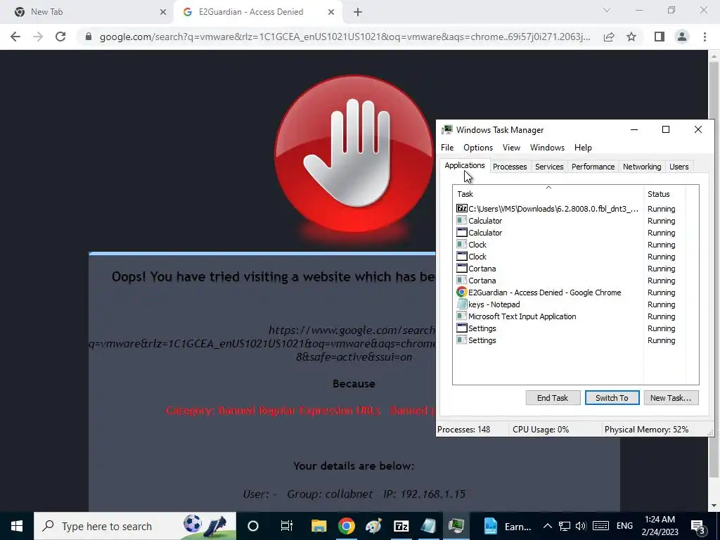Image resolution: width=720 pixels, height=540 pixels.
Task: Open Task Manager Options menu
Action: pyautogui.click(x=478, y=148)
